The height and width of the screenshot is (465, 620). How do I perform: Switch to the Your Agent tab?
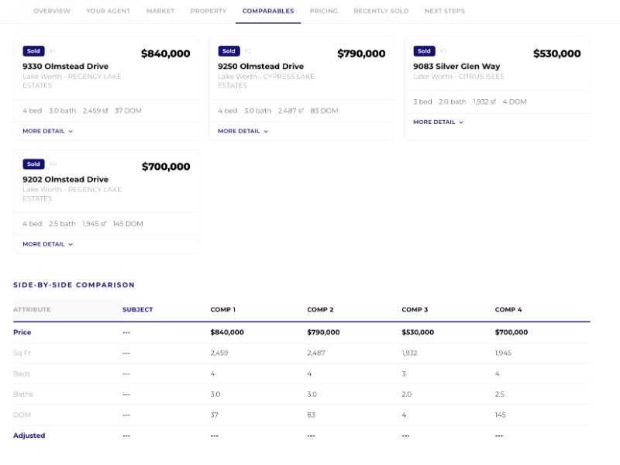108,11
